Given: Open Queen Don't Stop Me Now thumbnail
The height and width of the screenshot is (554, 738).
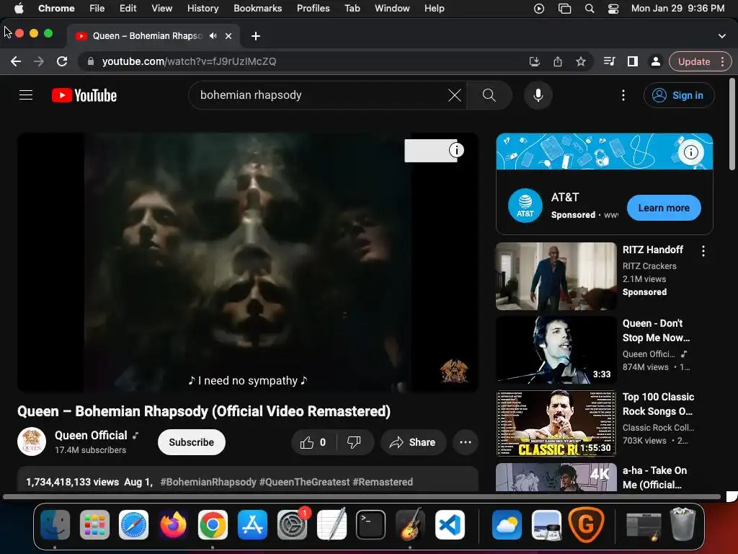Looking at the screenshot, I should (x=556, y=350).
